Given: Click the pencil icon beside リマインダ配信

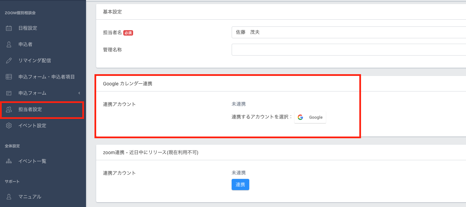Looking at the screenshot, I should 9,61.
